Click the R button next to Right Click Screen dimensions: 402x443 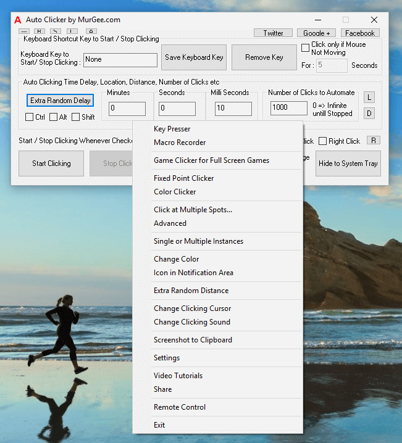(x=374, y=141)
